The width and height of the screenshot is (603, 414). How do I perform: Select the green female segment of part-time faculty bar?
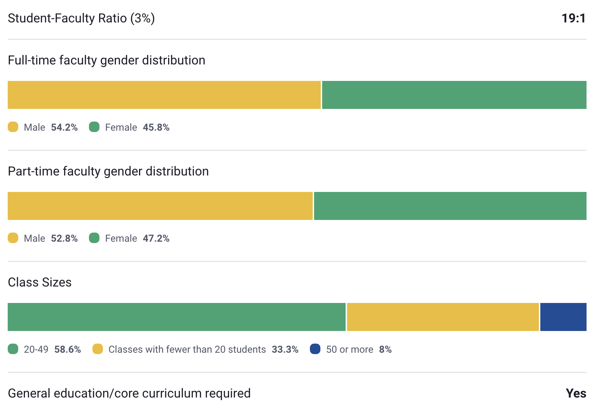(450, 206)
